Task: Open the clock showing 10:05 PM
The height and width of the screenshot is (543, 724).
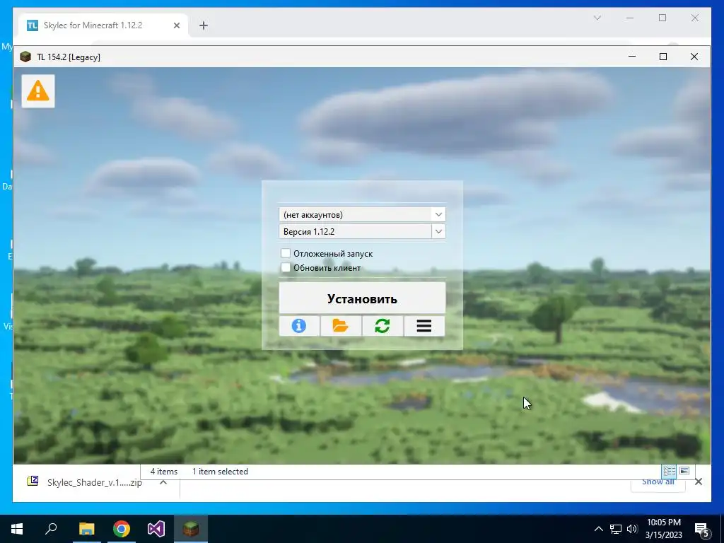Action: (663, 529)
